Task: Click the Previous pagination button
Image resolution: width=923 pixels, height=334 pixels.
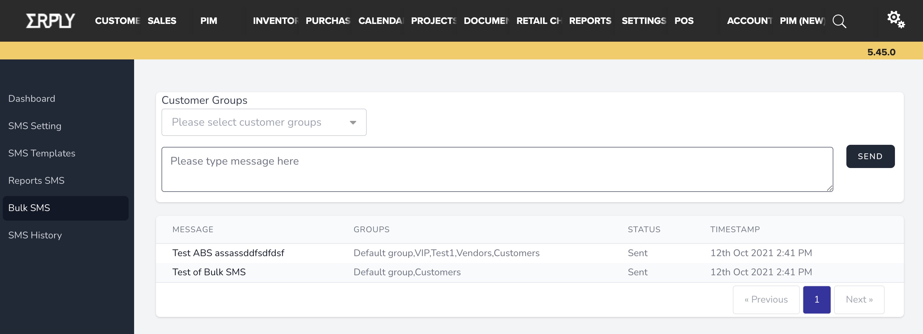Action: click(766, 299)
